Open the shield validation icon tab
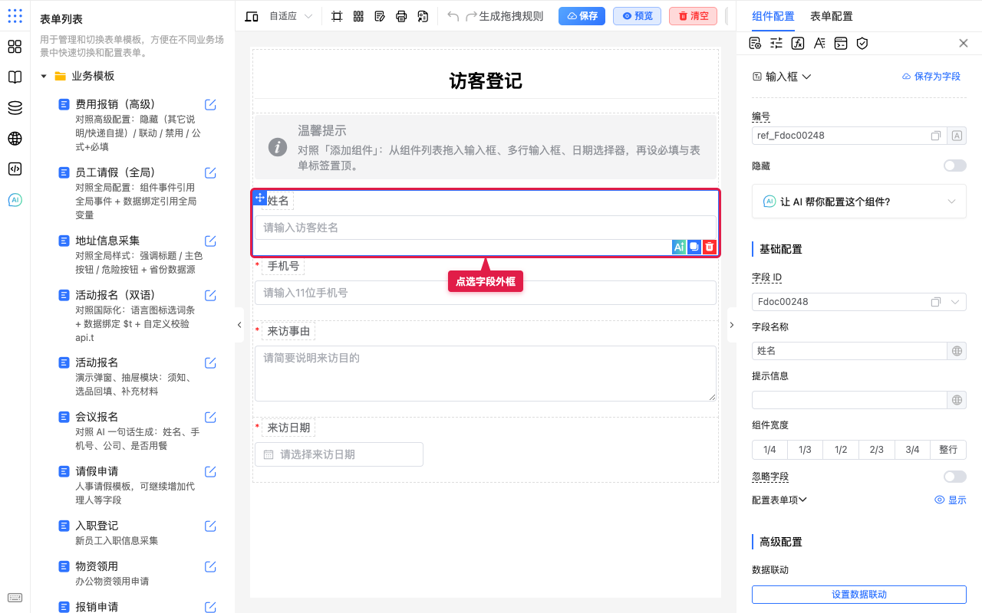The width and height of the screenshot is (982, 613). point(862,43)
